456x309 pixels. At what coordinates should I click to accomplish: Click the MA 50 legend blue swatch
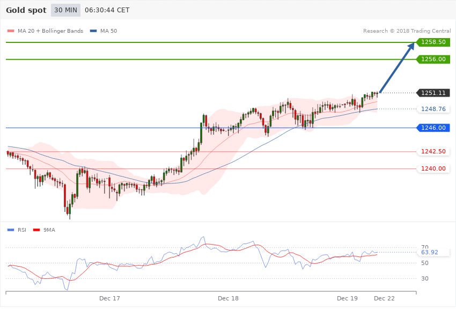tap(93, 31)
